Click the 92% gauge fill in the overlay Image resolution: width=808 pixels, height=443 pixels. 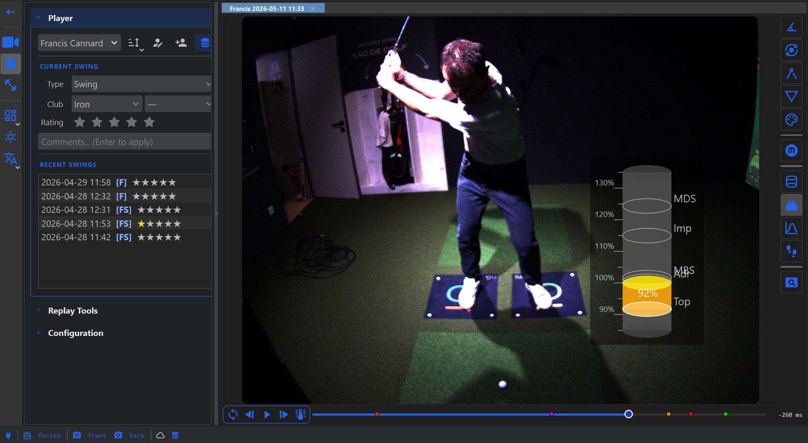(647, 296)
